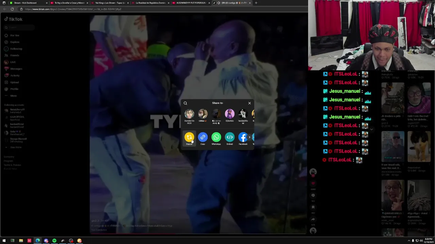435x244 pixels.
Task: Click the share arrow icon beside video
Action: 313,219
